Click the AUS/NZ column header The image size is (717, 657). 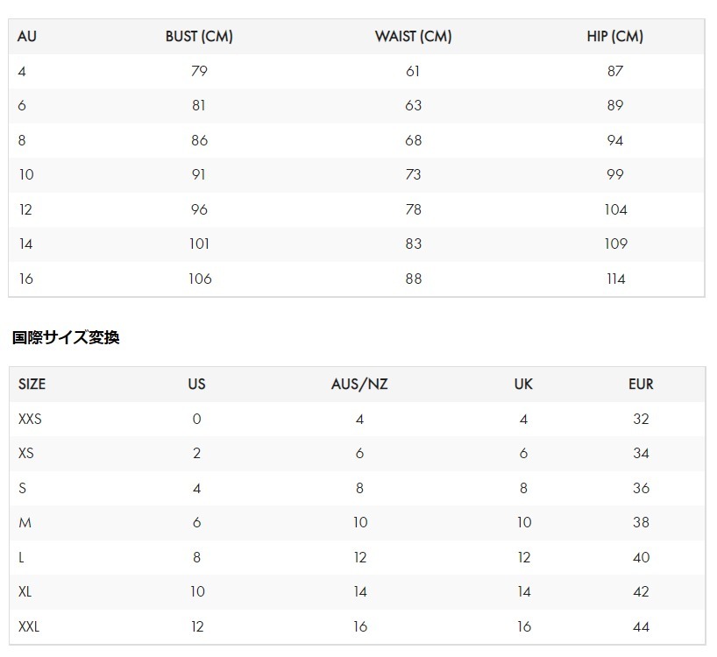359,385
